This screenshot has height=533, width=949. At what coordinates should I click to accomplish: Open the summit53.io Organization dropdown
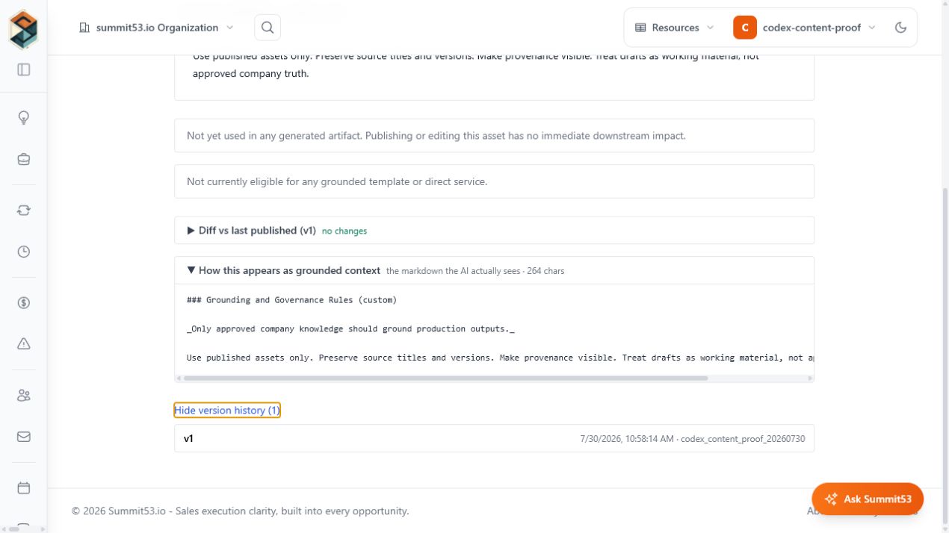(156, 28)
